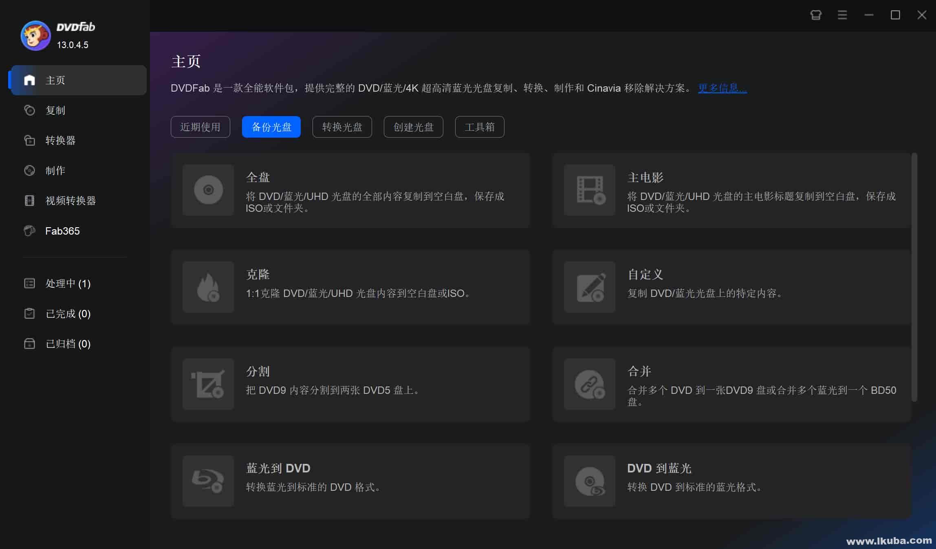Switch to 近期使用 tab
The image size is (936, 549).
200,127
